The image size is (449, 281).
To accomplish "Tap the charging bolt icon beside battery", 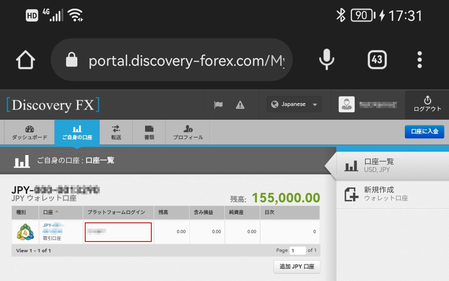I will click(x=382, y=15).
